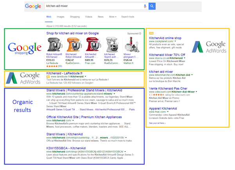Open KitchenAid online shop ad
The height and width of the screenshot is (170, 235).
click(165, 38)
